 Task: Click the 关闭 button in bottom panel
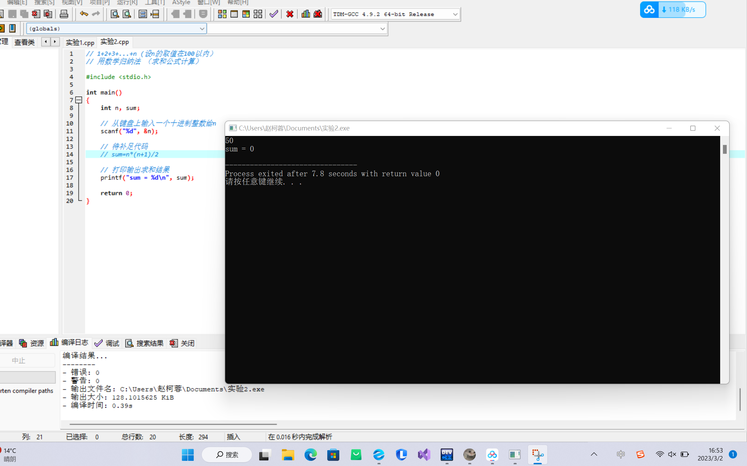182,343
